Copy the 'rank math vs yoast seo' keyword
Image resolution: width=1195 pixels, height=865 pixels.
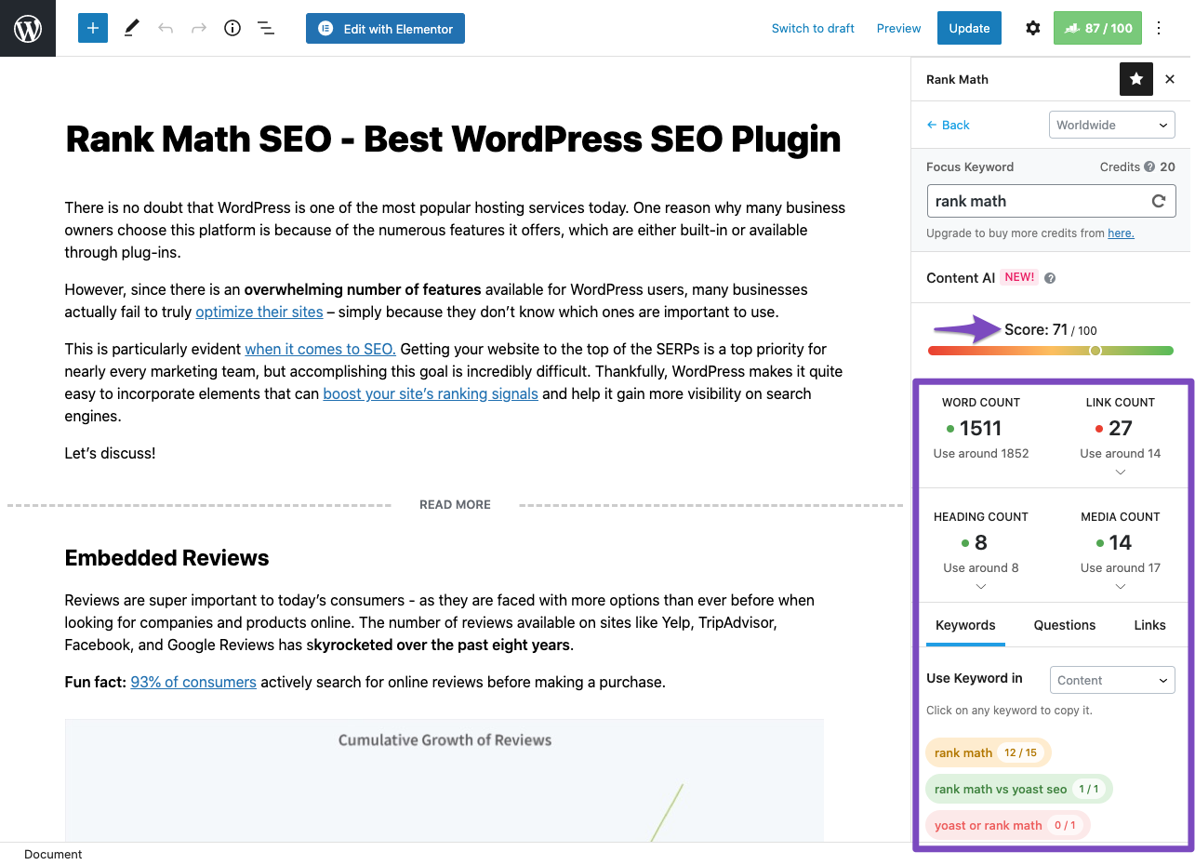[x=1018, y=789]
